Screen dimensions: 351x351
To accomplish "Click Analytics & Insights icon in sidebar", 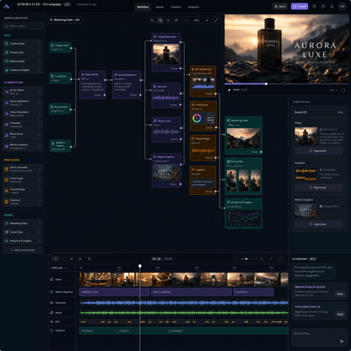I will [7, 240].
